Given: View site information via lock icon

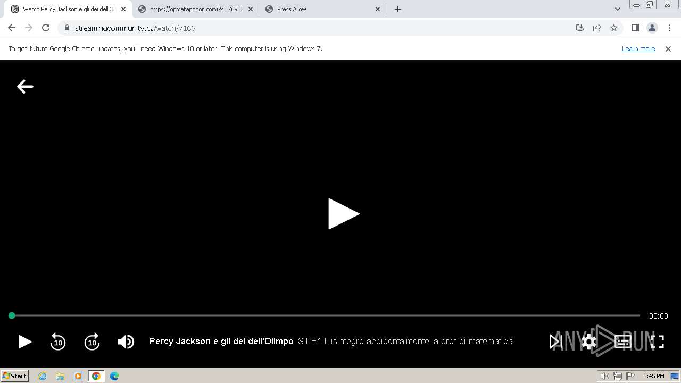Looking at the screenshot, I should tap(67, 28).
